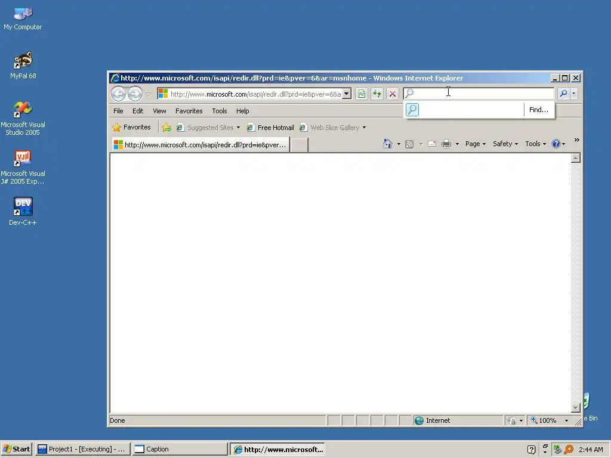Click the vertical scrollbar up arrow
The height and width of the screenshot is (458, 611).
coord(576,157)
